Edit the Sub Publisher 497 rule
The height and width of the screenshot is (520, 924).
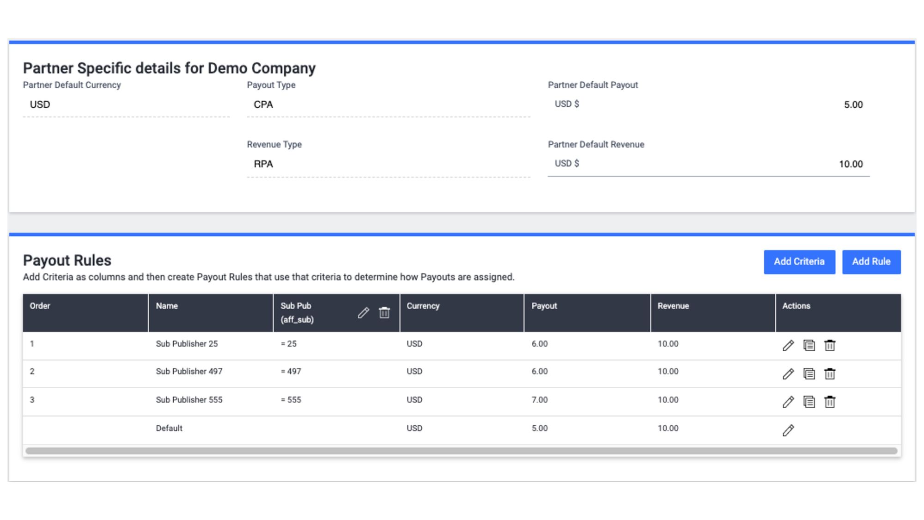tap(788, 373)
